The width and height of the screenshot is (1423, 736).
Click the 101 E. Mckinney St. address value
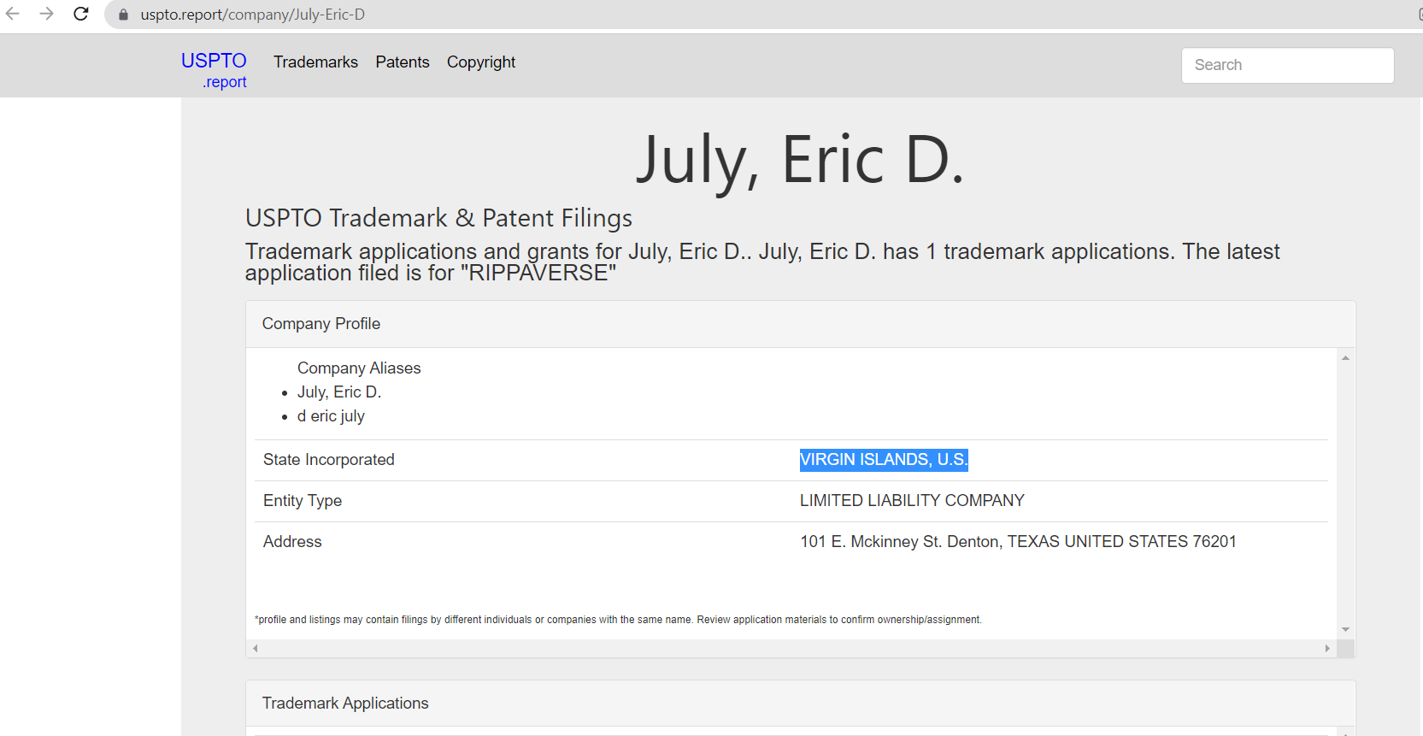coord(1018,542)
